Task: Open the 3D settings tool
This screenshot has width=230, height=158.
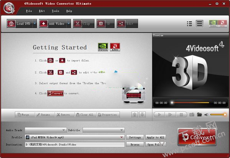Action: click(105, 24)
